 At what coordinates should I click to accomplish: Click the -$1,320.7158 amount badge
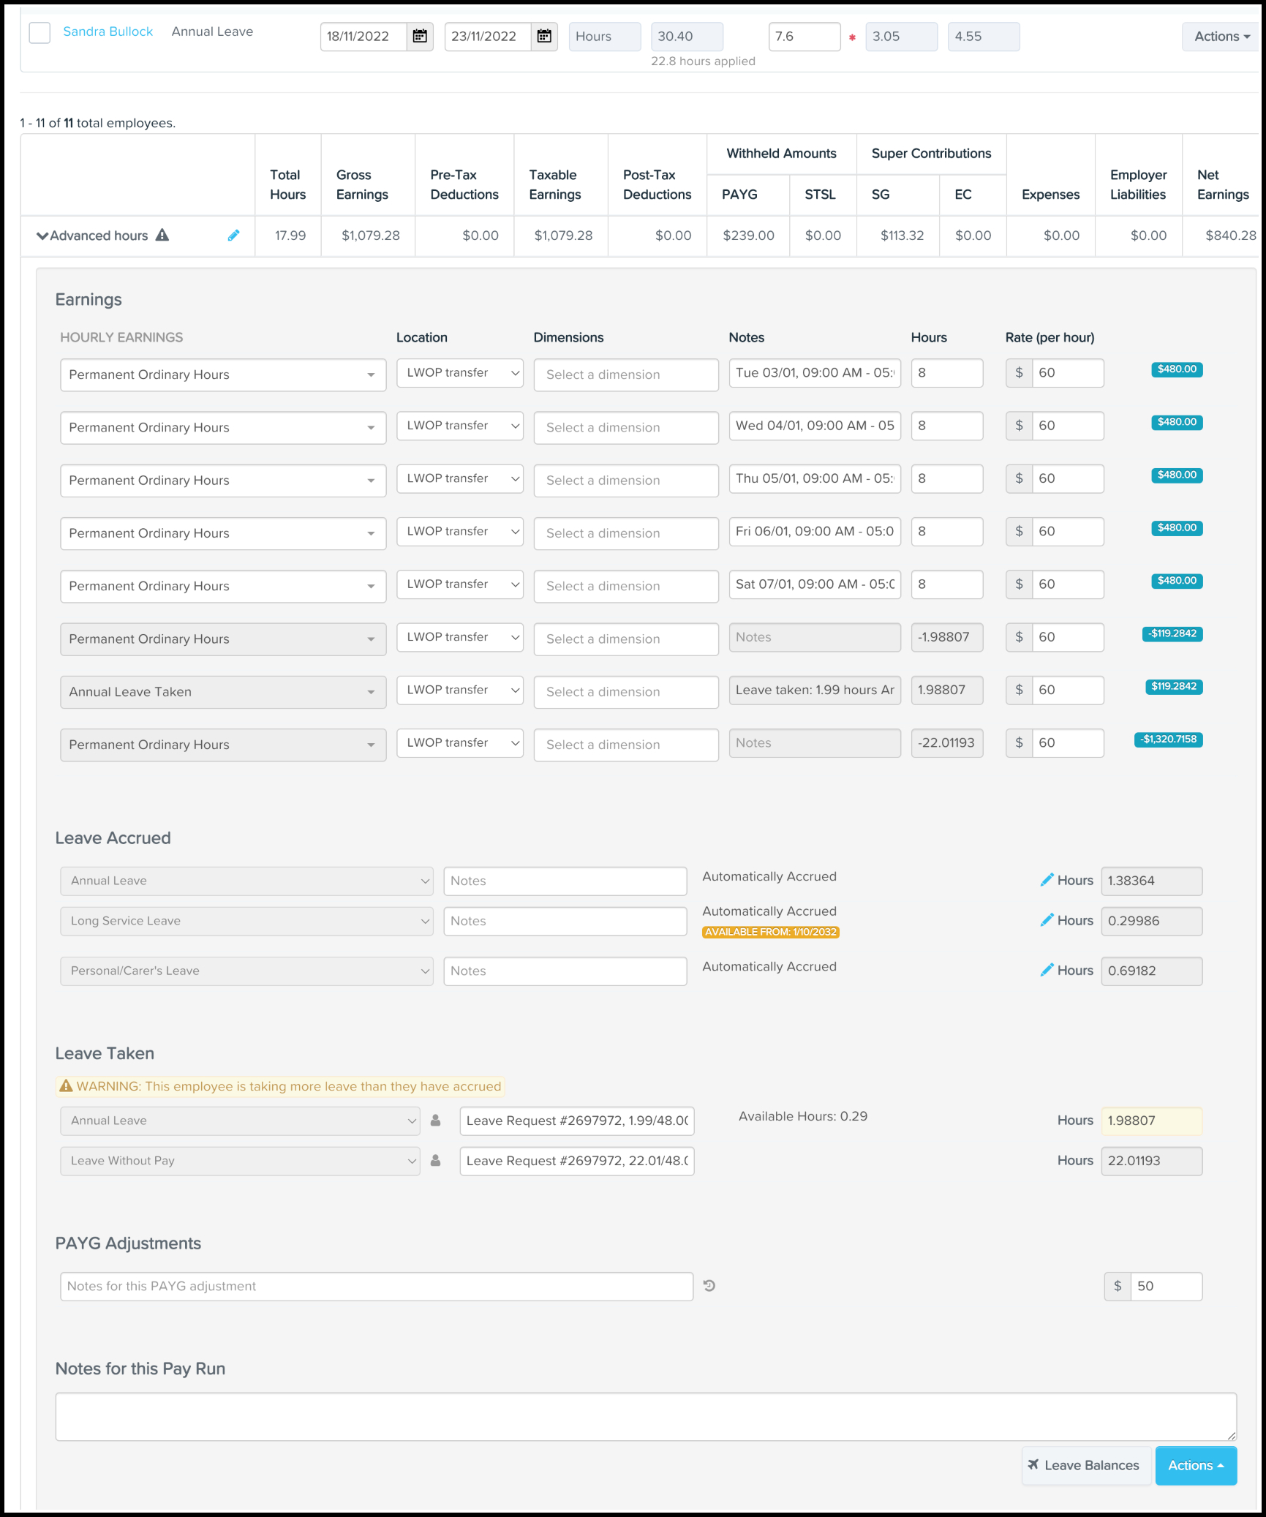[x=1169, y=739]
